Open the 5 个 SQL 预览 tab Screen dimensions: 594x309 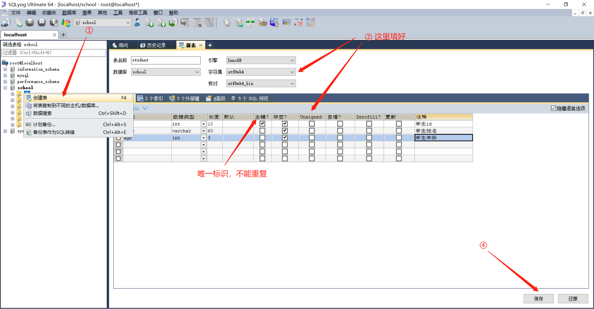coord(250,98)
